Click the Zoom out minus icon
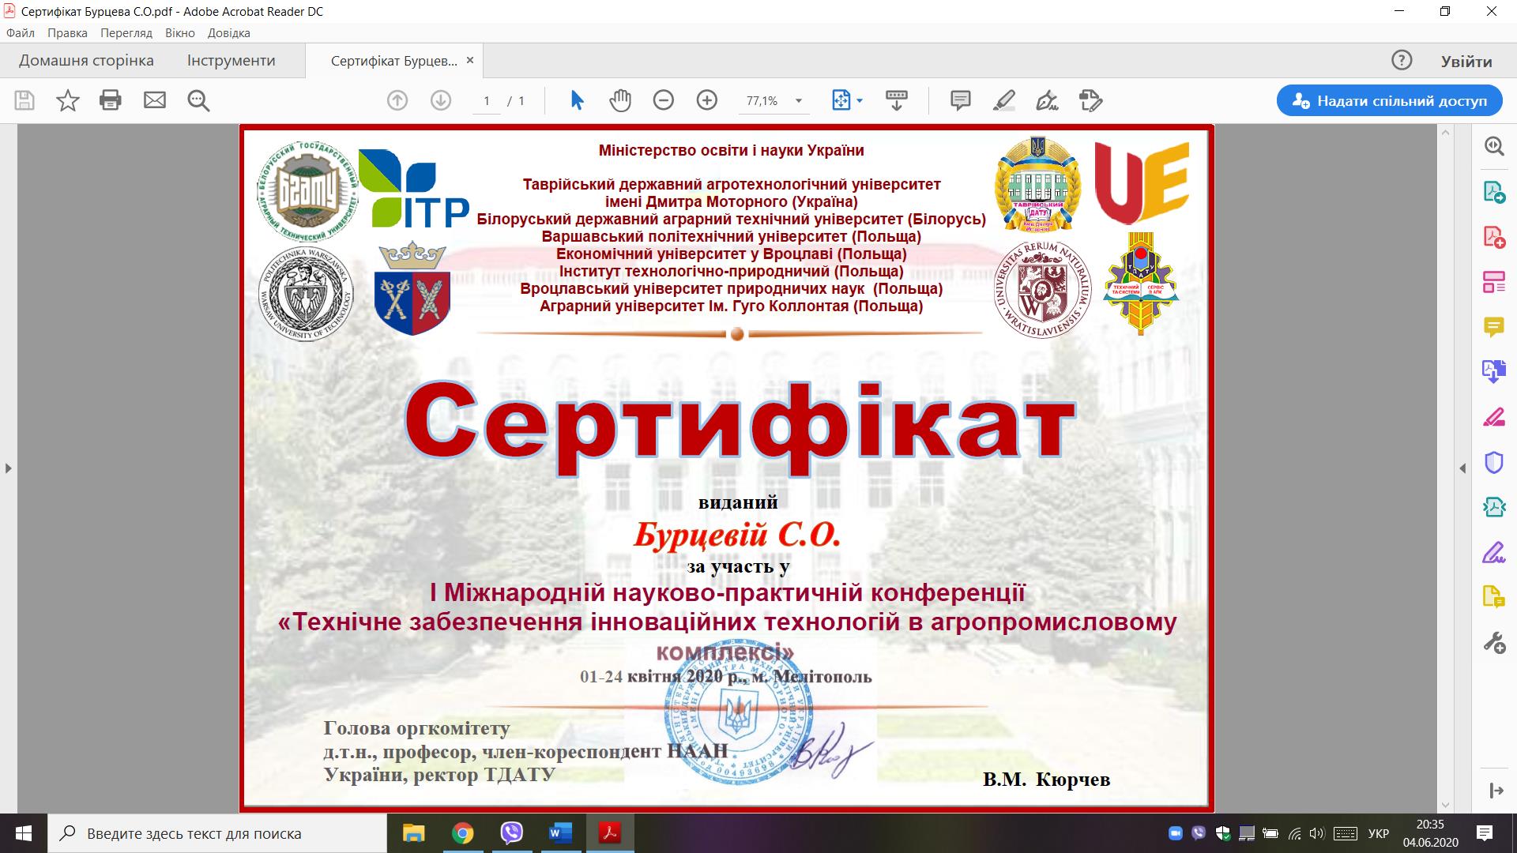The height and width of the screenshot is (853, 1517). (x=664, y=100)
